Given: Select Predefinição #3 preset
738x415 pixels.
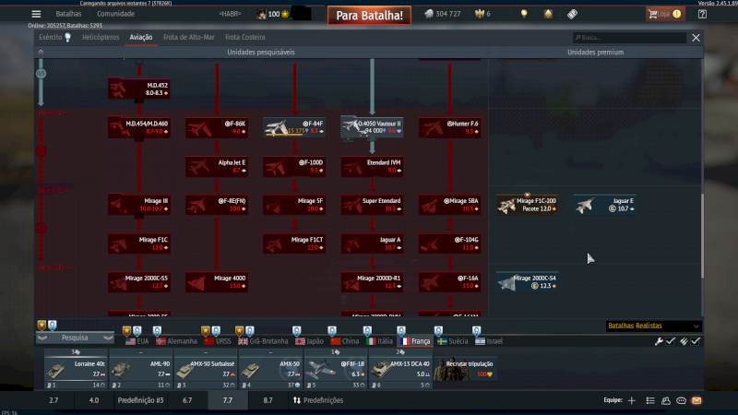Looking at the screenshot, I should [x=140, y=400].
